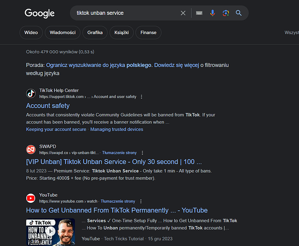The height and width of the screenshot is (246, 299).
Task: Open 'Managing trusted devices' sitelink
Action: tap(117, 129)
